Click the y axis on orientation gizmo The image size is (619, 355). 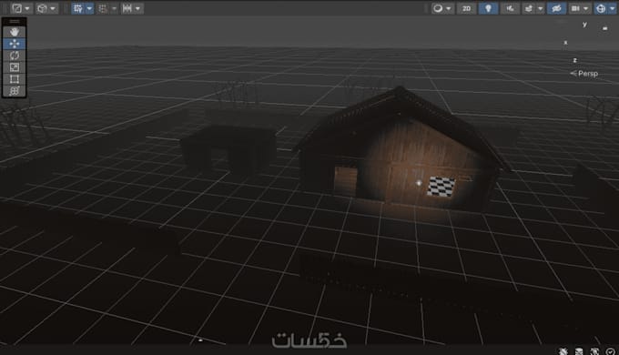(584, 25)
